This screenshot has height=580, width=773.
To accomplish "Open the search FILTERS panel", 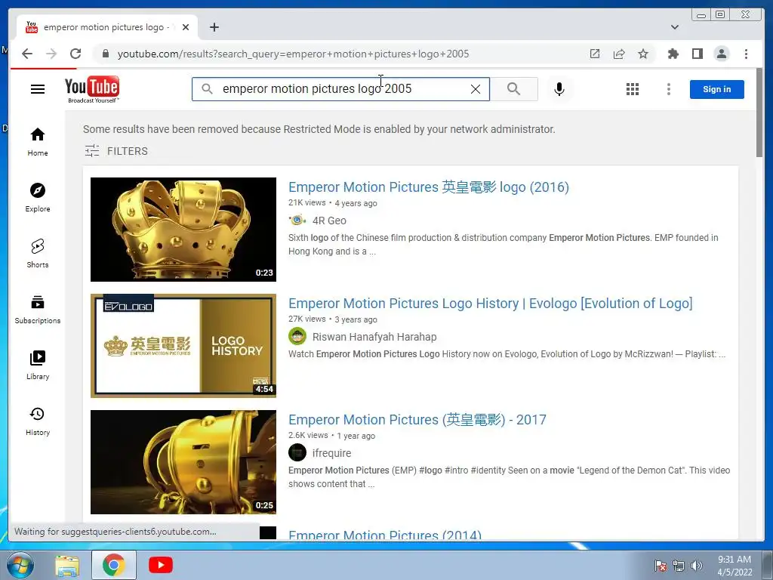I will [x=115, y=151].
